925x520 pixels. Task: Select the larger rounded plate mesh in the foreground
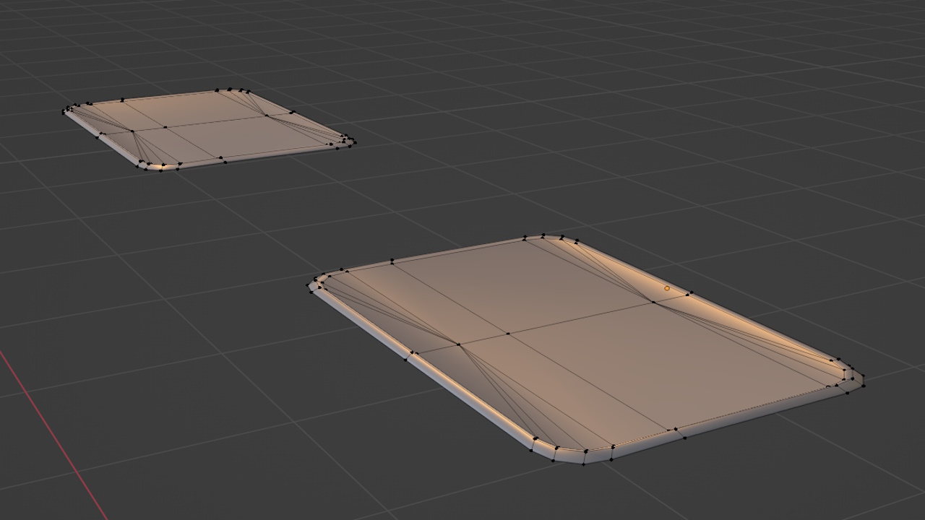(x=585, y=349)
